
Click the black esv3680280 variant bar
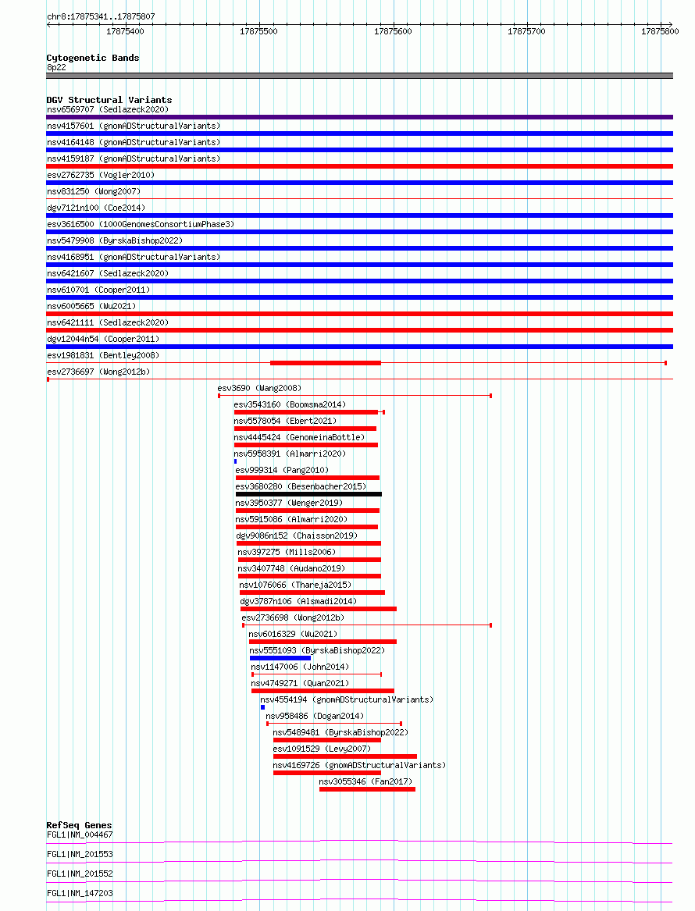308,494
